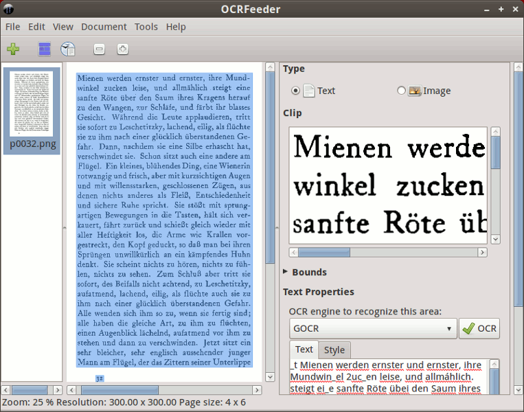The image size is (524, 412).
Task: Switch to the Style tab
Action: [x=334, y=350]
